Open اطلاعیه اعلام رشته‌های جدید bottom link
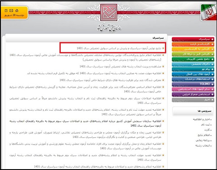The height and width of the screenshot is (170, 217). [98, 167]
